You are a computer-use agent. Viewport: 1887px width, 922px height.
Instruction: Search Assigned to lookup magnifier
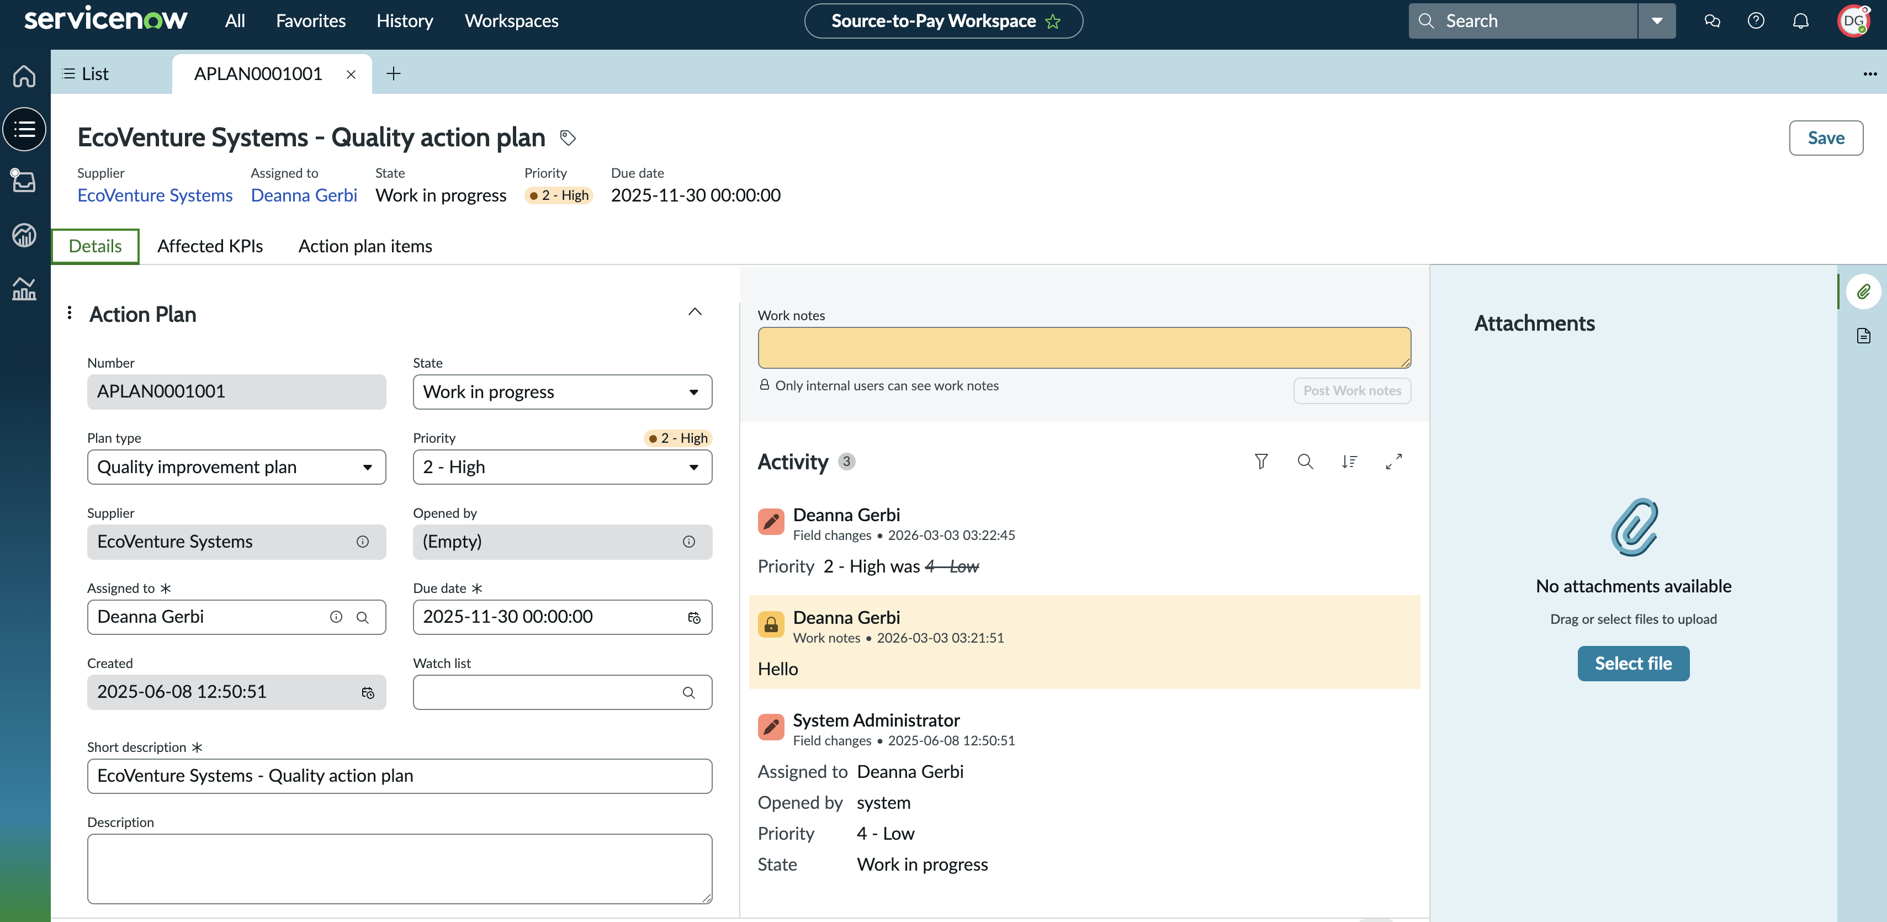pyautogui.click(x=363, y=617)
